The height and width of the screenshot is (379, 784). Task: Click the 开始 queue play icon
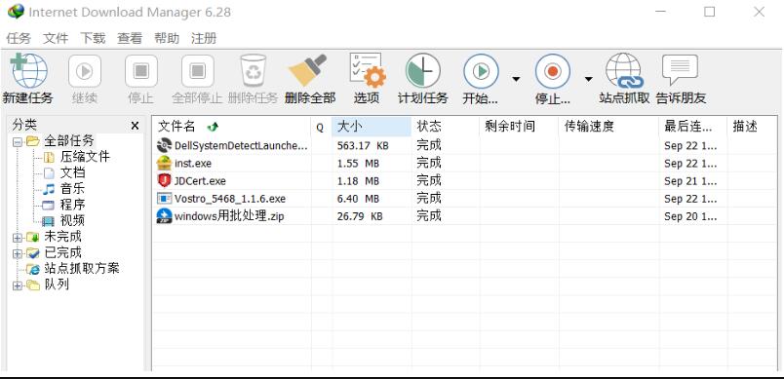pos(481,71)
